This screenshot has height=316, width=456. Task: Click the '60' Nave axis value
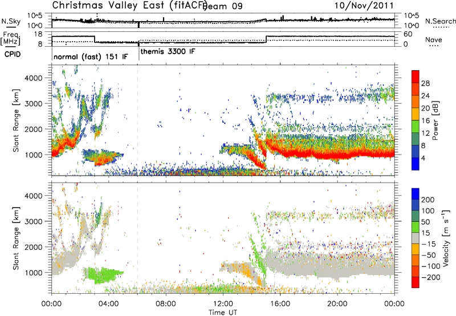click(x=408, y=34)
